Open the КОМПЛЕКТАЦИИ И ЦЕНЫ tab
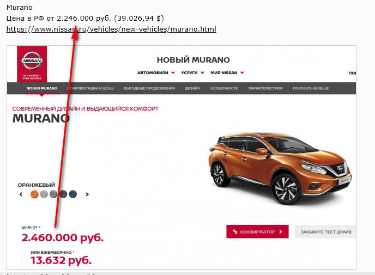Viewport: 375px width, 275px height. click(x=90, y=88)
